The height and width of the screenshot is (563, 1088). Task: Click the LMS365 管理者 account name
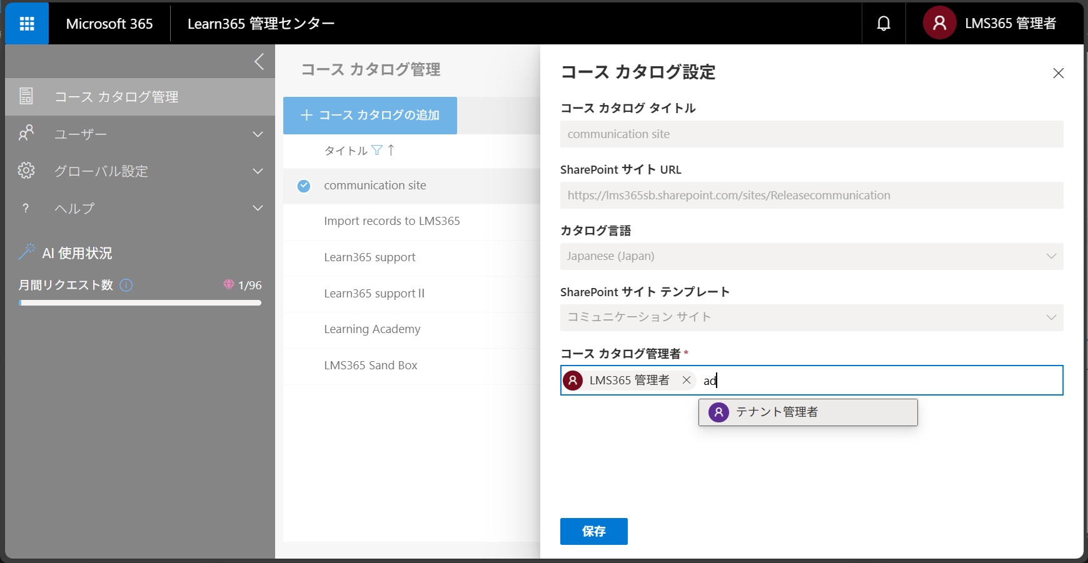pyautogui.click(x=1010, y=24)
